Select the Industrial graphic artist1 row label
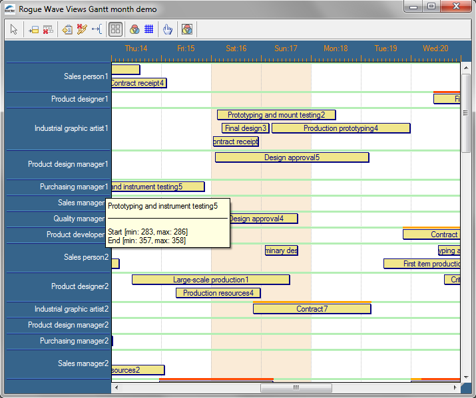The width and height of the screenshot is (476, 398). [x=71, y=128]
